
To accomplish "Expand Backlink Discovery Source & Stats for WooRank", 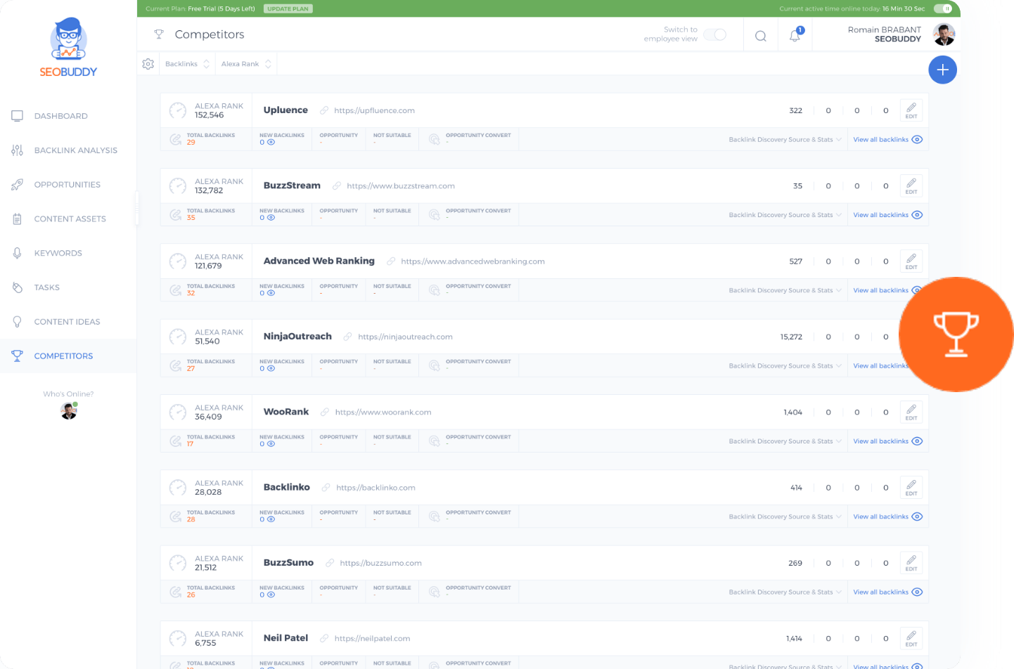I will pyautogui.click(x=785, y=441).
